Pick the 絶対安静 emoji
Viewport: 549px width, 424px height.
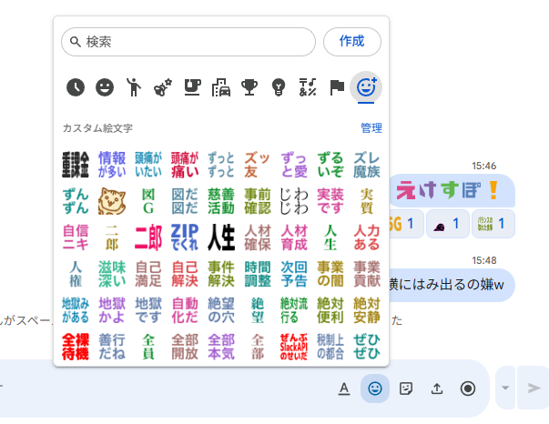367,310
